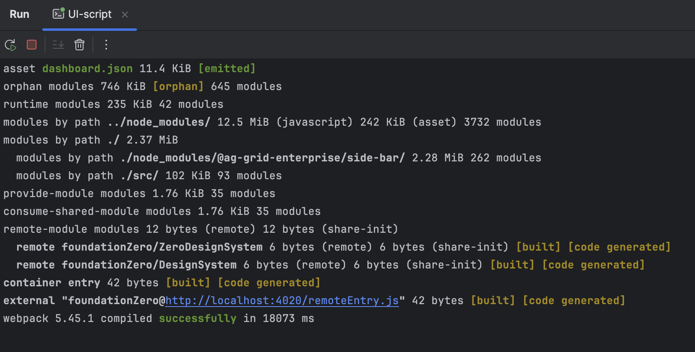695x352 pixels.
Task: Clear console output with the trash icon
Action: (x=79, y=45)
